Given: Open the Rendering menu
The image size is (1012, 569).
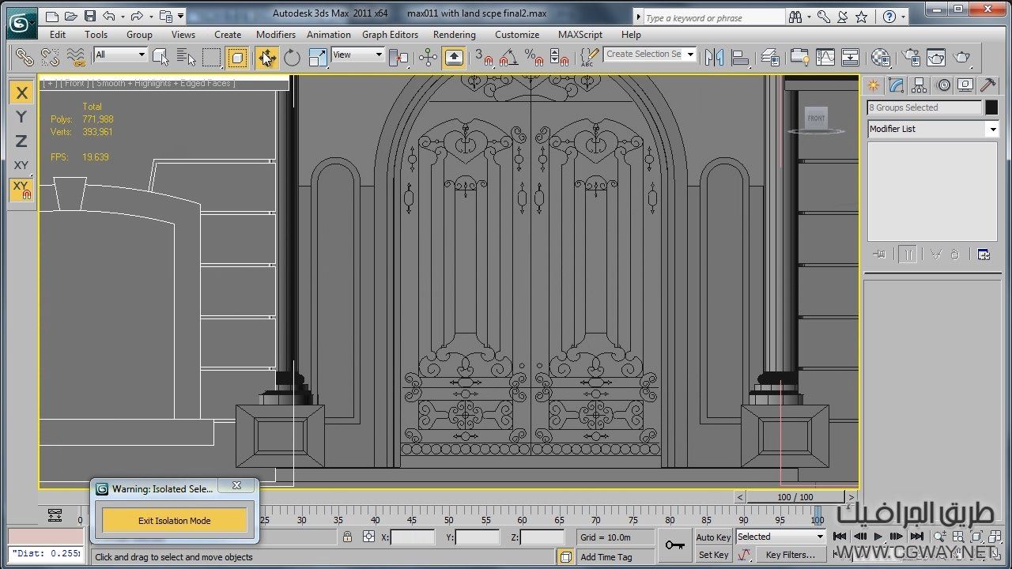Looking at the screenshot, I should coord(454,35).
